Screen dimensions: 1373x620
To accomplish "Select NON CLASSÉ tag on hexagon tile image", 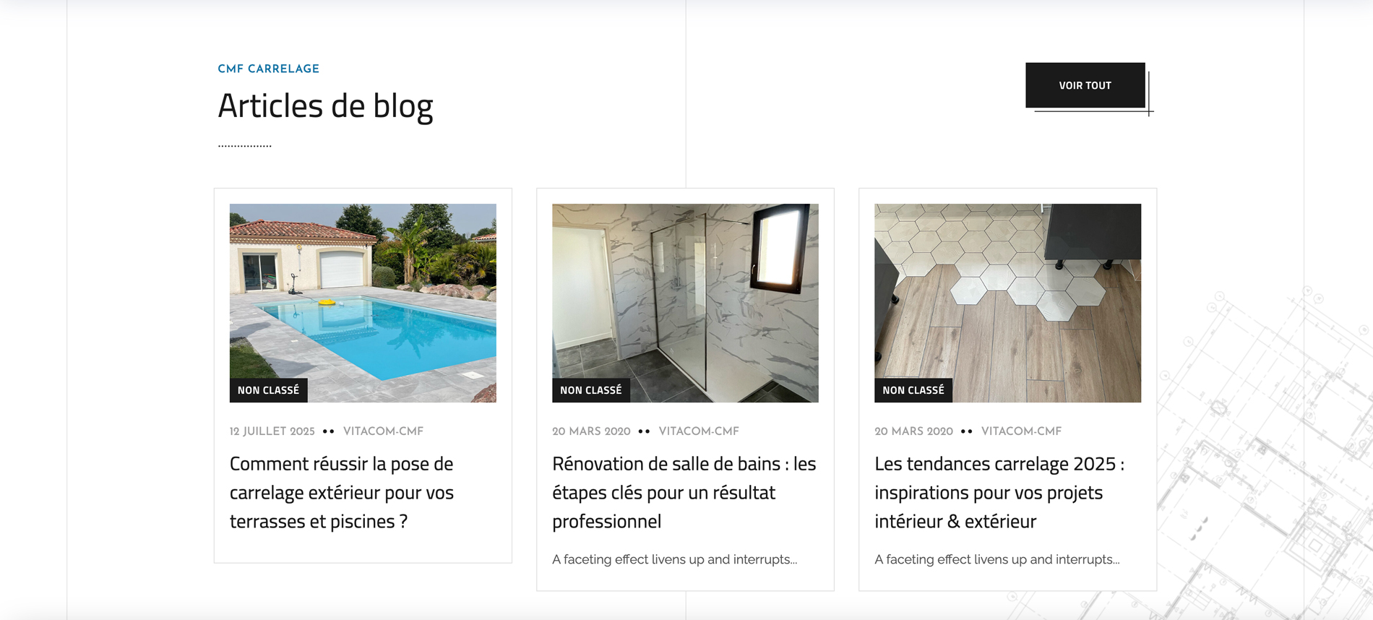I will click(x=913, y=390).
